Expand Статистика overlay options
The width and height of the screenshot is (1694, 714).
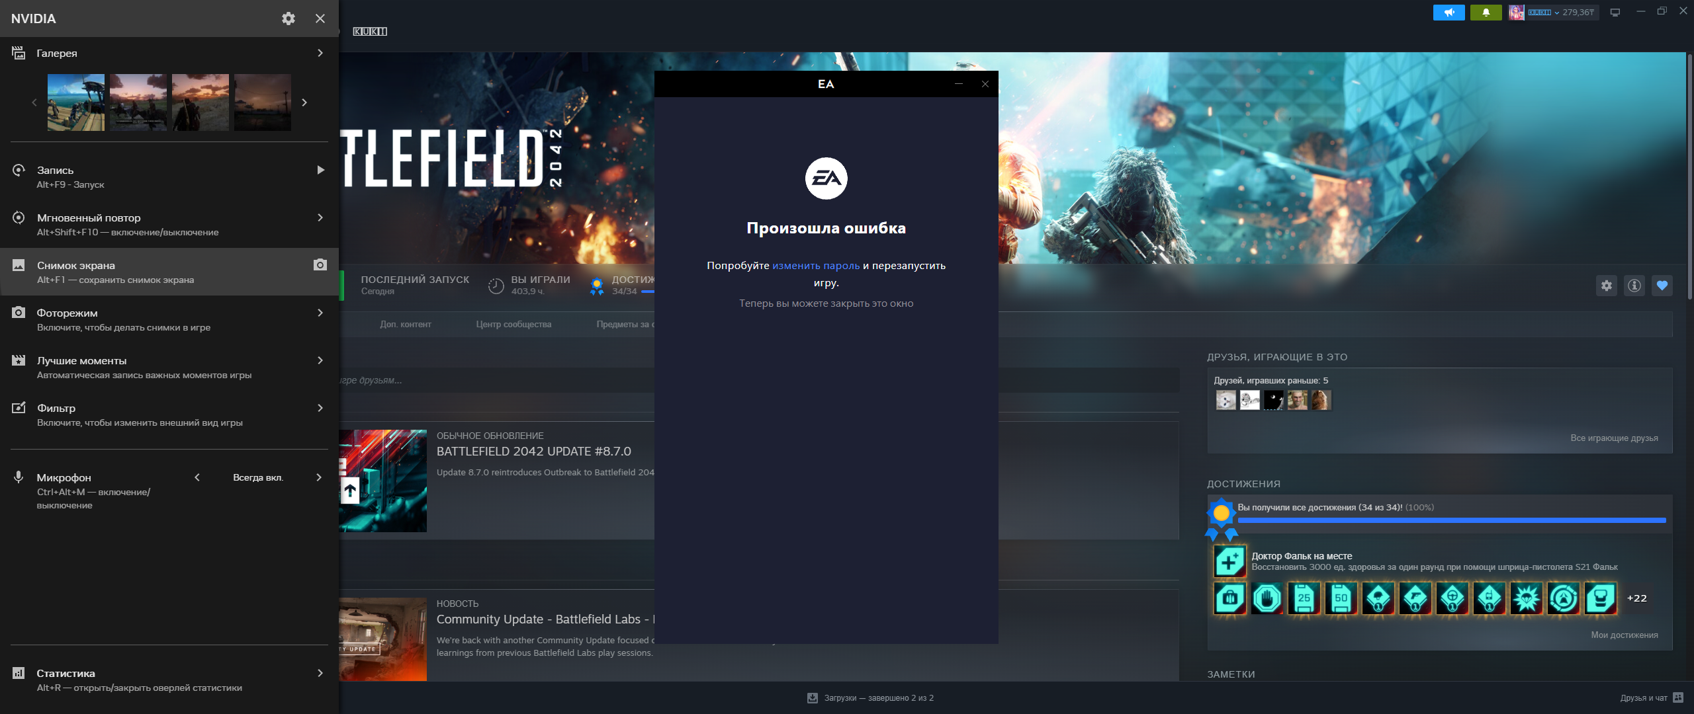pyautogui.click(x=320, y=673)
